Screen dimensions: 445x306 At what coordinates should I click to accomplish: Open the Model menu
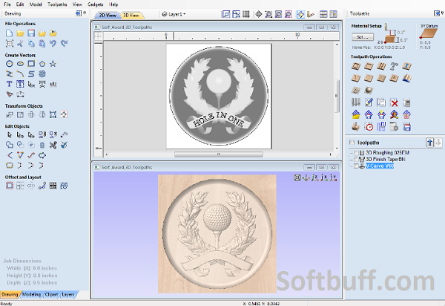36,4
